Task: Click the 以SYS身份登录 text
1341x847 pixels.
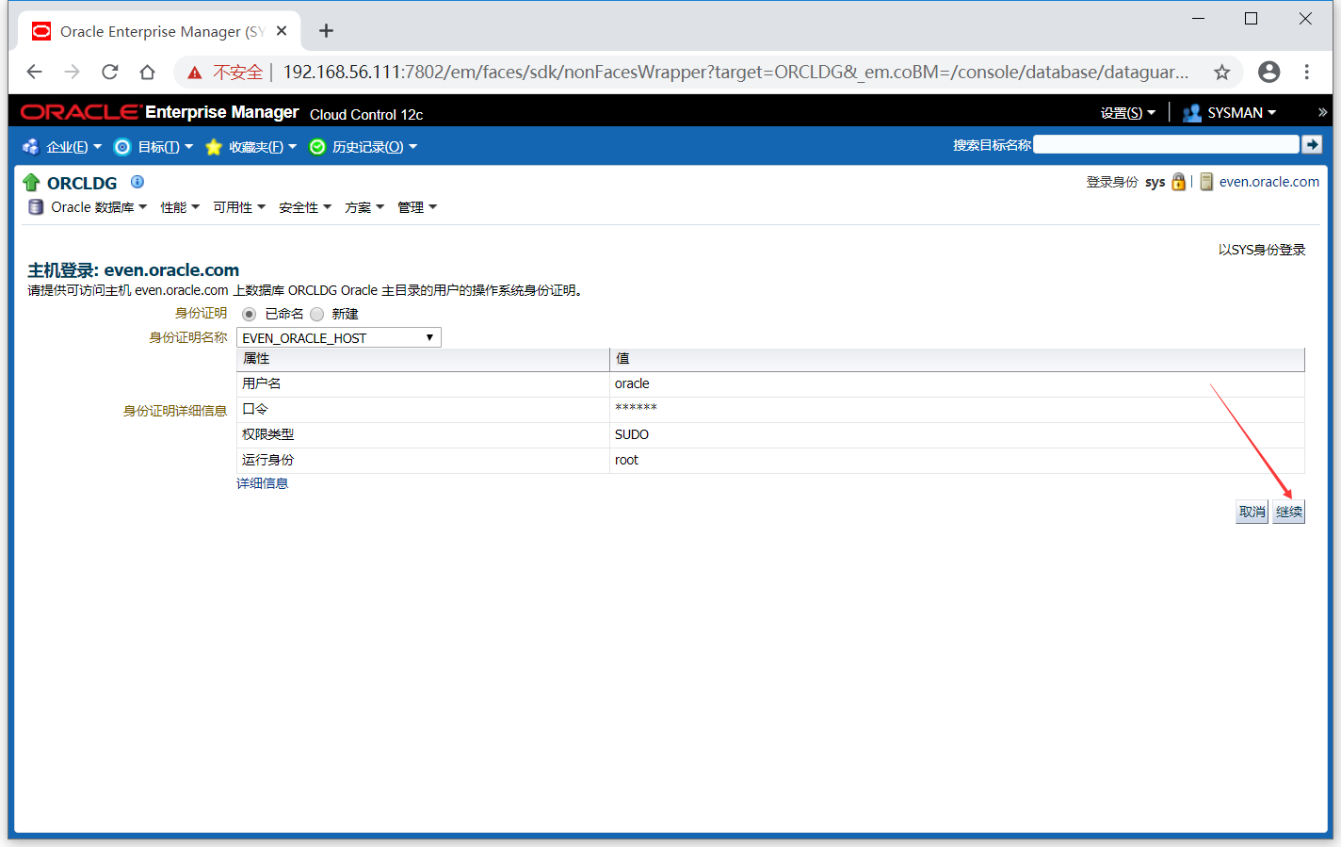Action: (x=1262, y=250)
